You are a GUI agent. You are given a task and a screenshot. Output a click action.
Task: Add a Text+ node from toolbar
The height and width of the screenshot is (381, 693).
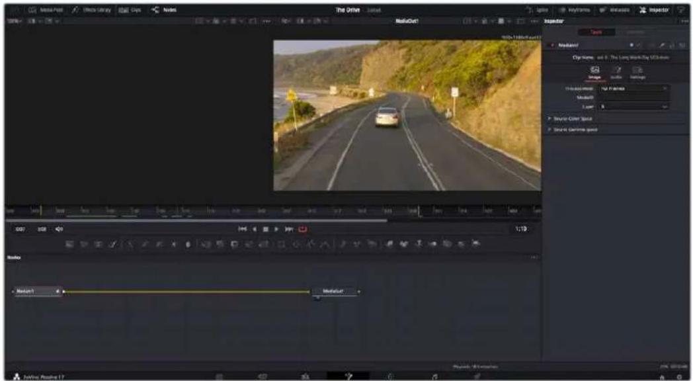point(98,243)
